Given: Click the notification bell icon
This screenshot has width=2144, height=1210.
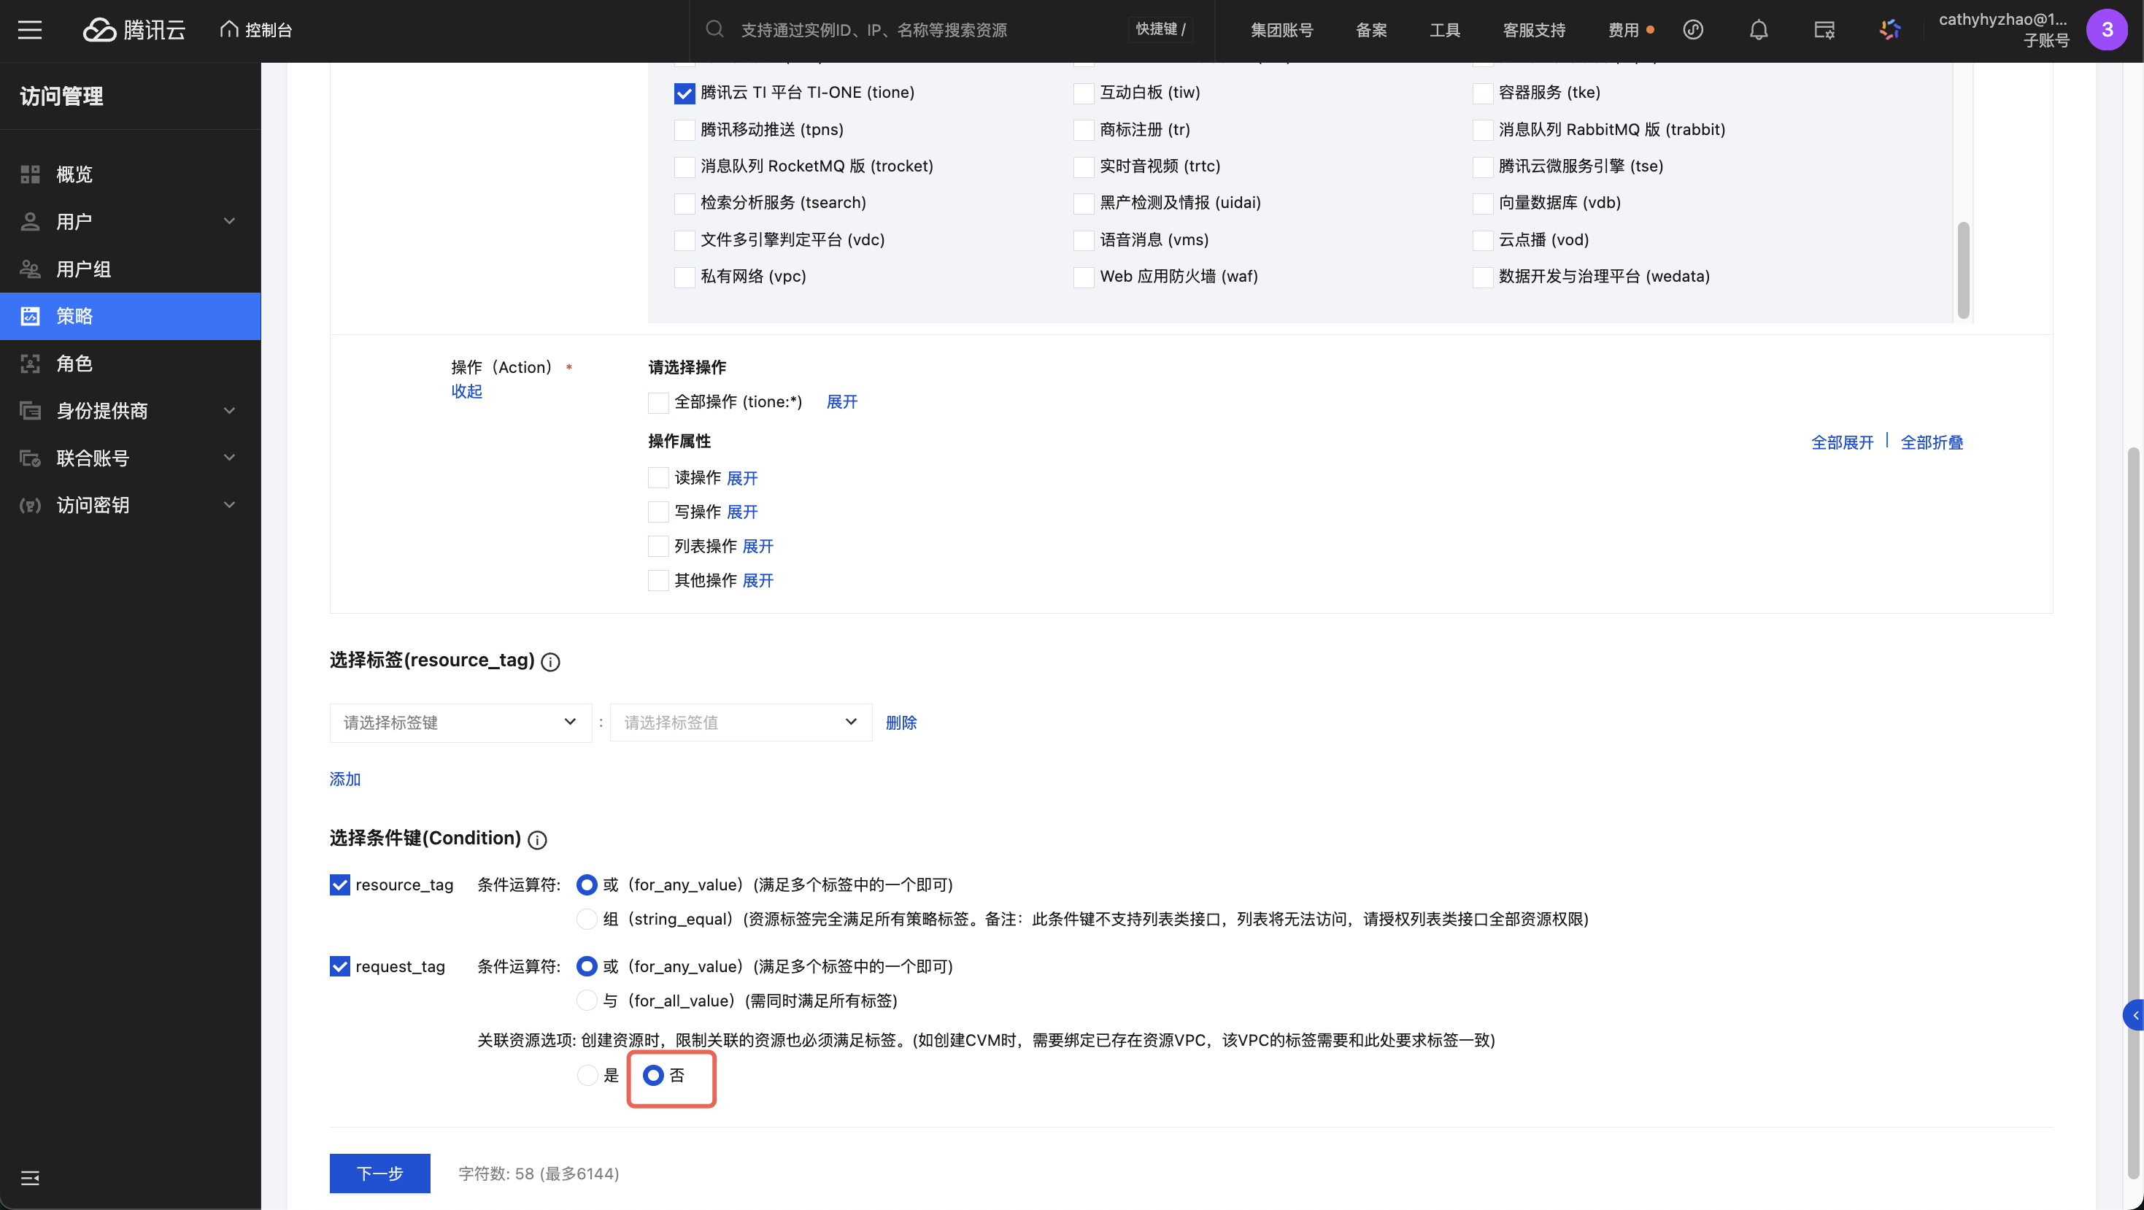Looking at the screenshot, I should coord(1758,30).
